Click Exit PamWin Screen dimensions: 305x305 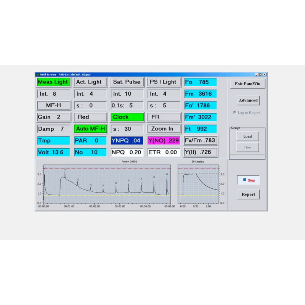pos(248,83)
